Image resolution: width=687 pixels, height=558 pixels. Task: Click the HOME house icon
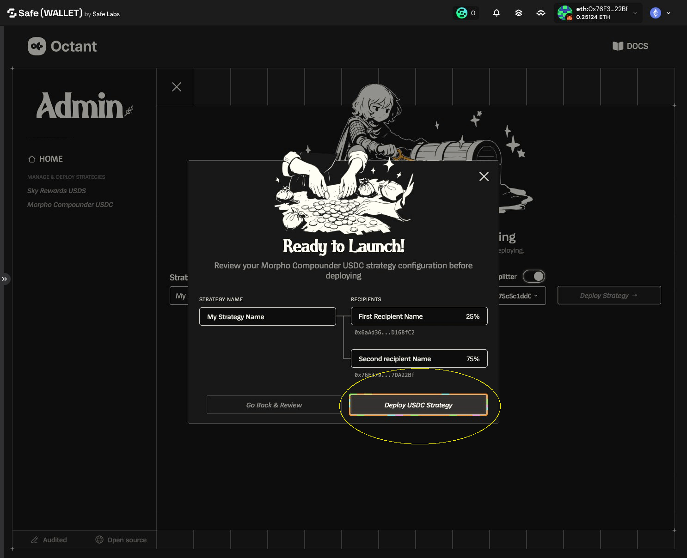(x=32, y=159)
